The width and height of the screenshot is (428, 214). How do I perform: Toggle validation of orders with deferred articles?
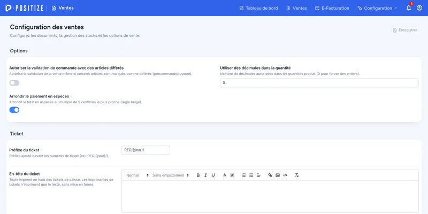(x=14, y=83)
